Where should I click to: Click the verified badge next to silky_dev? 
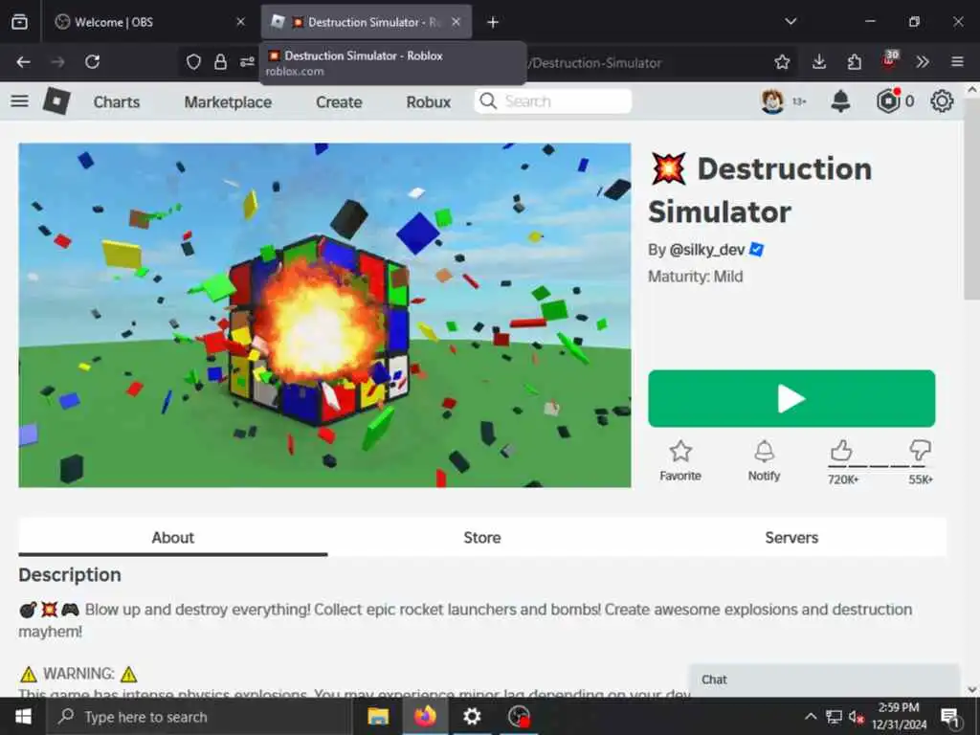tap(756, 250)
